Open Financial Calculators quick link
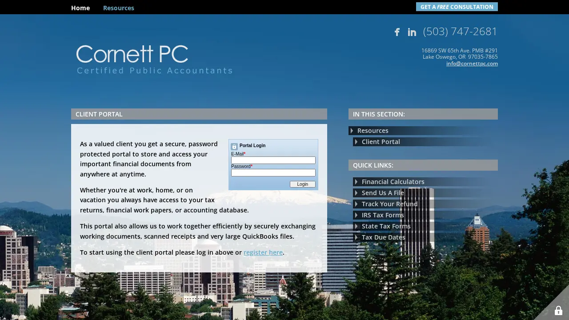The width and height of the screenshot is (569, 320). point(393,182)
